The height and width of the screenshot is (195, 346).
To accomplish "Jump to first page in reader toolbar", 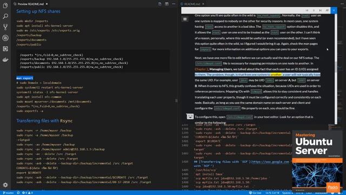I will (307, 10).
